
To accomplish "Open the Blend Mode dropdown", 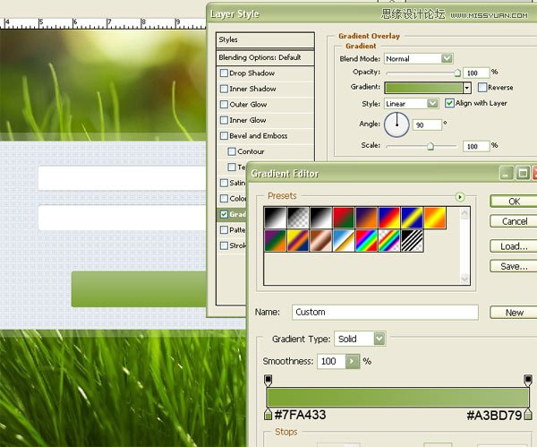I will [x=447, y=58].
